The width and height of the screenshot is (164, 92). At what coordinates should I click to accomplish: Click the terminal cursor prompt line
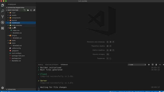(39, 89)
